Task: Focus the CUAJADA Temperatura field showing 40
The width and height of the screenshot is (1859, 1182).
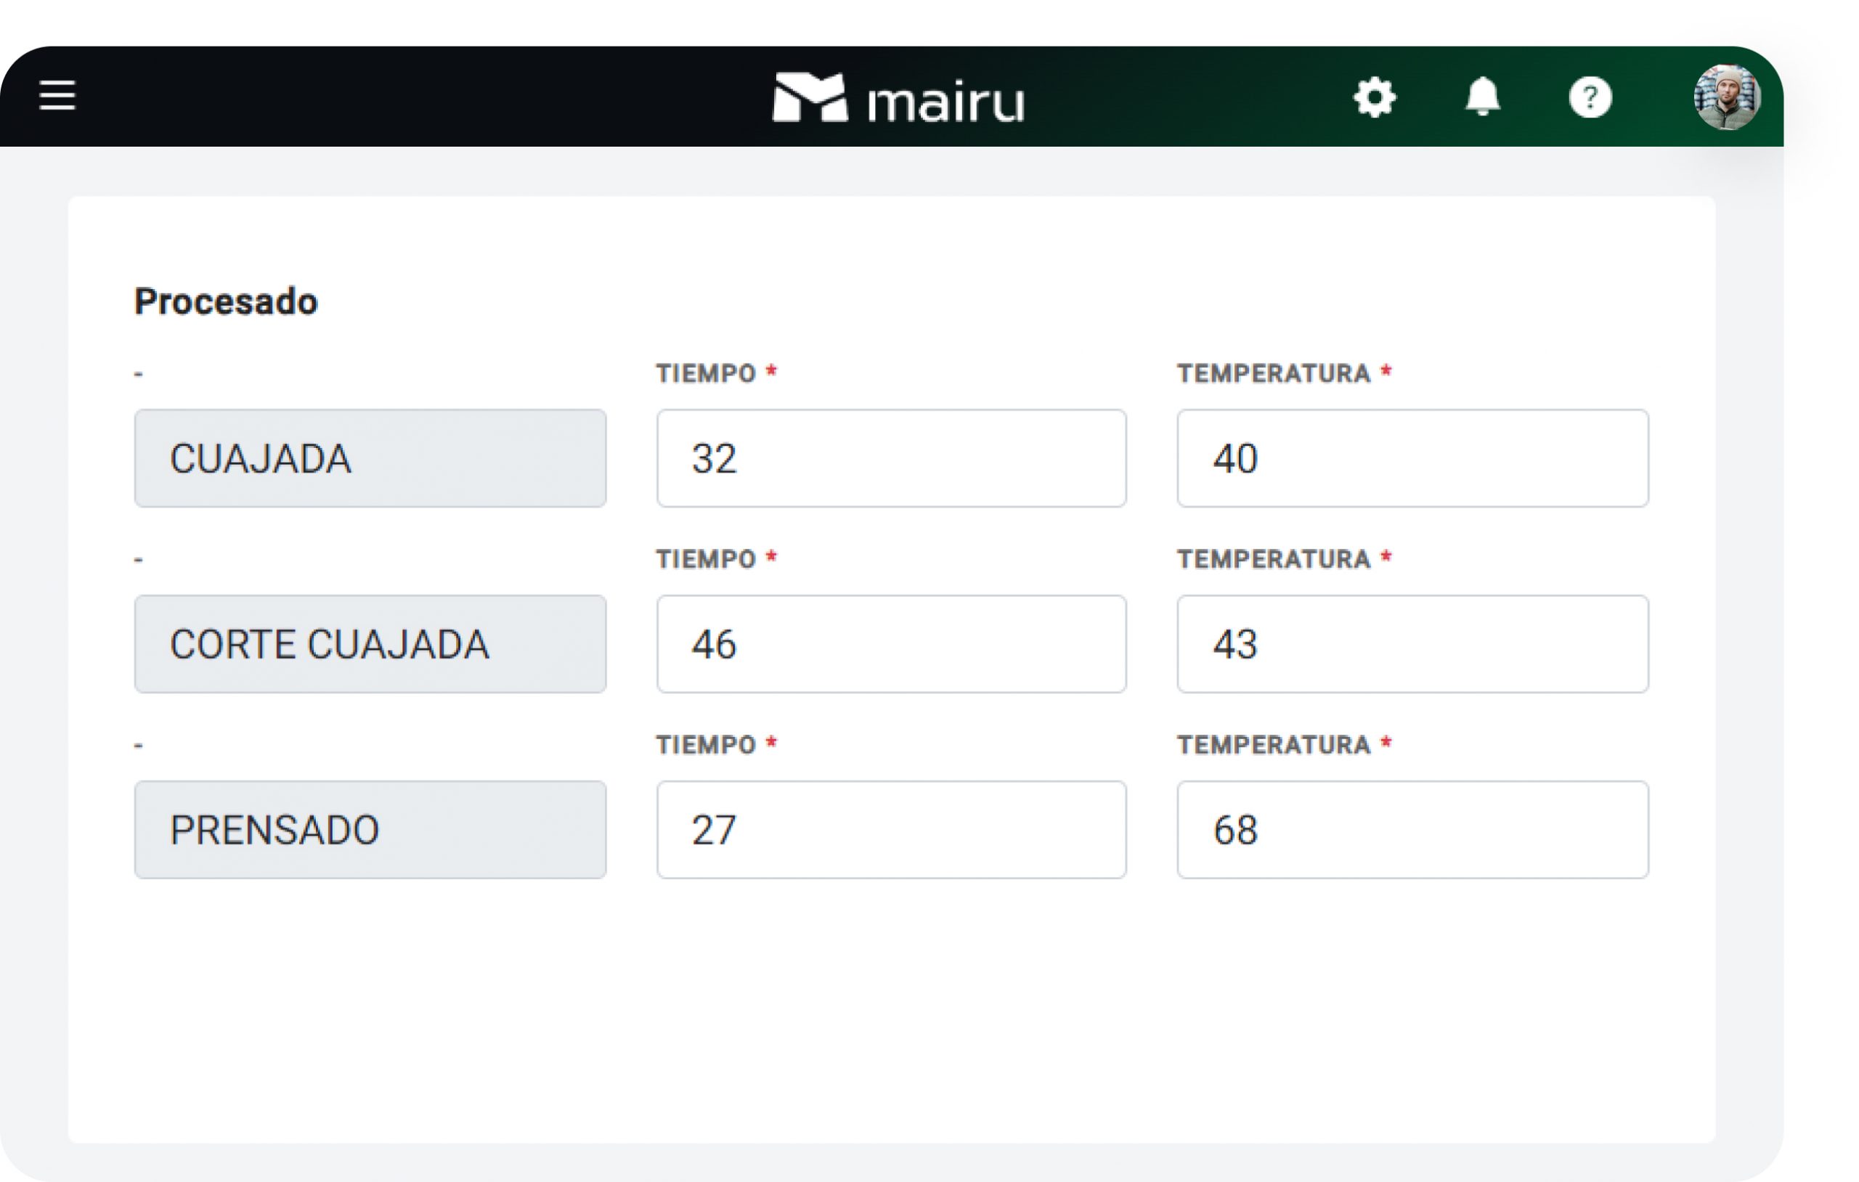Action: [1412, 458]
